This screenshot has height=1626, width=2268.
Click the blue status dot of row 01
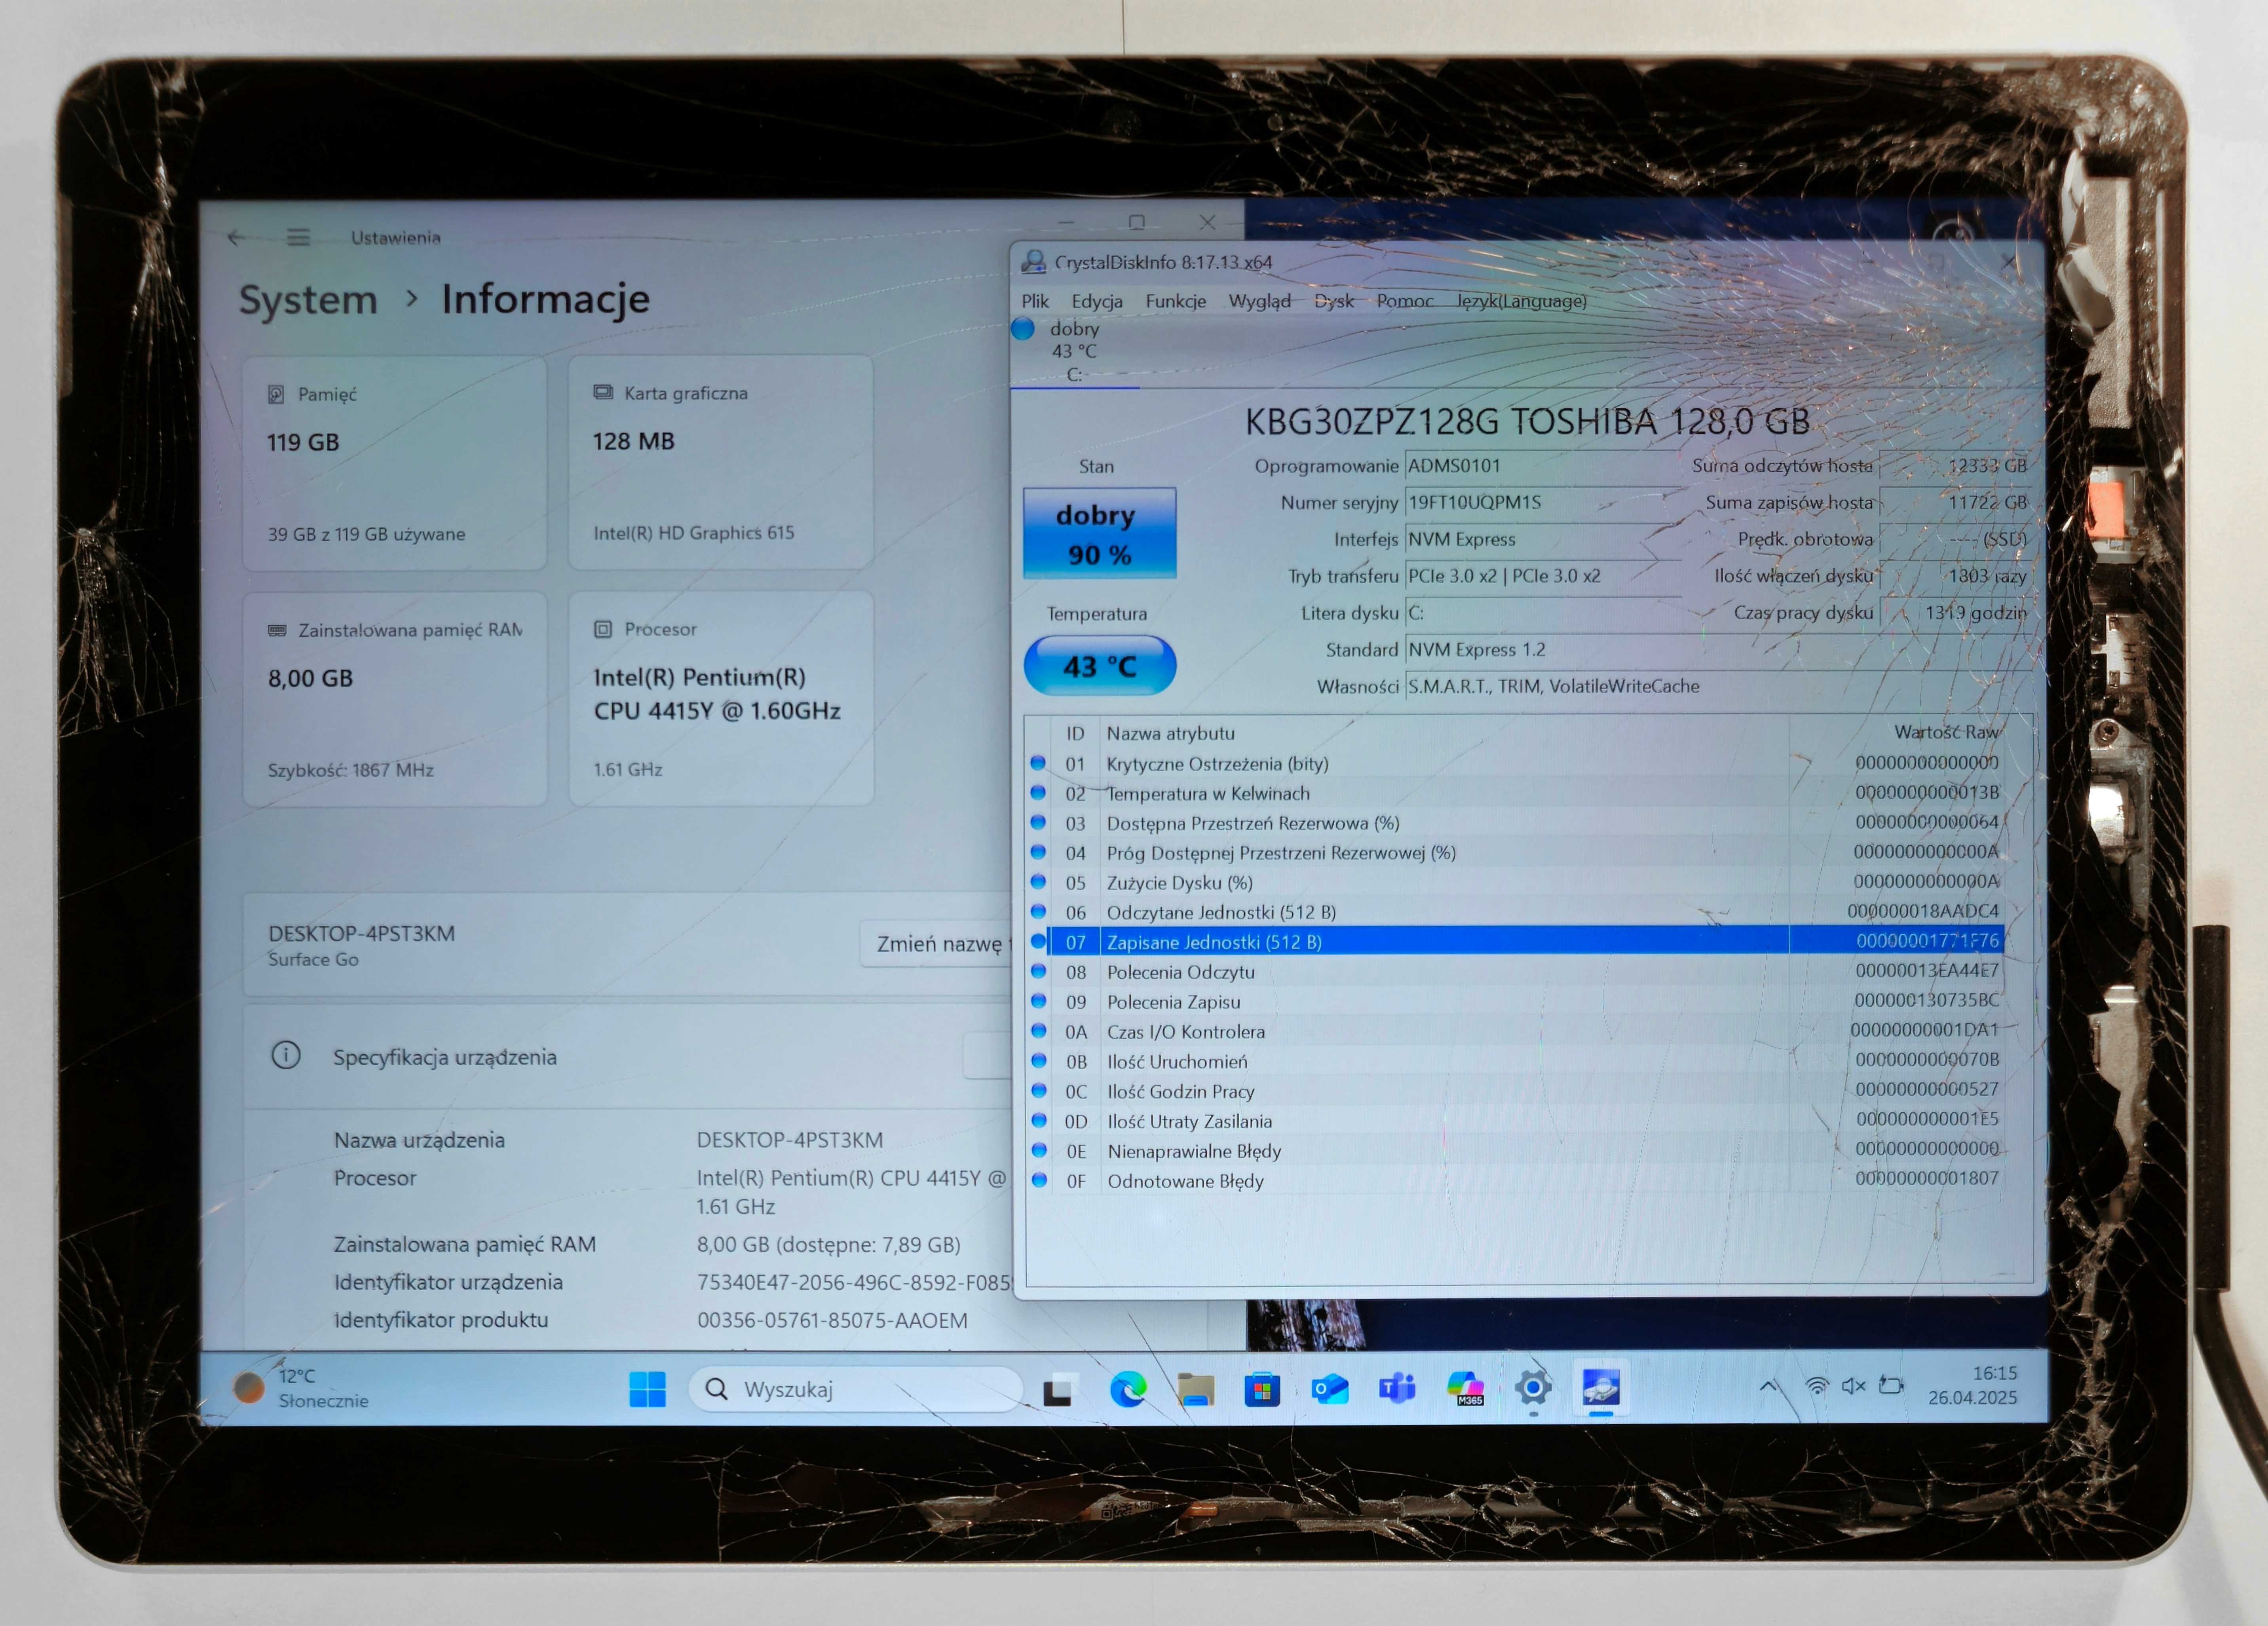pyautogui.click(x=1038, y=763)
